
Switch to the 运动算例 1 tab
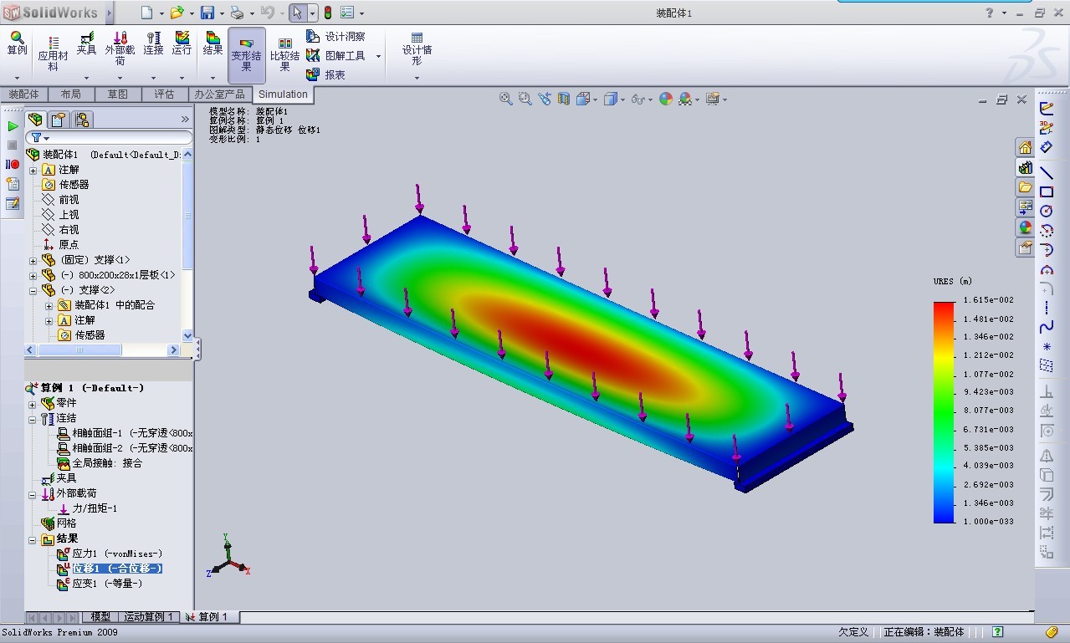tap(149, 617)
